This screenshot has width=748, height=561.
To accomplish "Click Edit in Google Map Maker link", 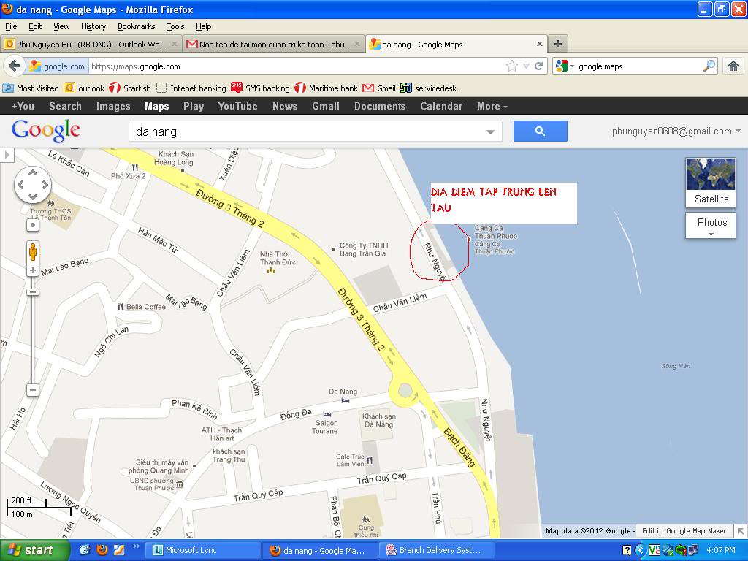I will [x=684, y=530].
